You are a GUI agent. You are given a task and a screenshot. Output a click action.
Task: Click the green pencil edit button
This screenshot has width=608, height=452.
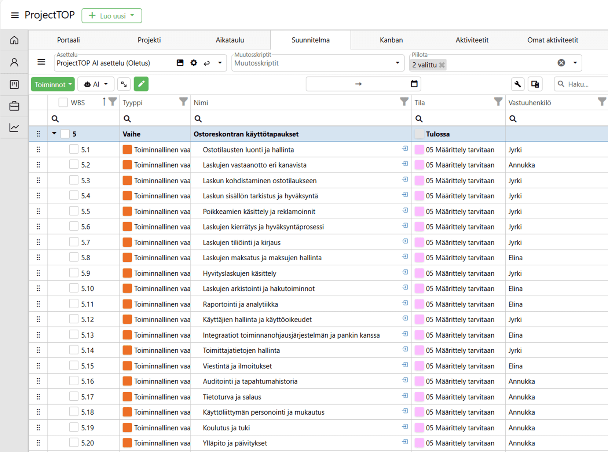coord(141,84)
